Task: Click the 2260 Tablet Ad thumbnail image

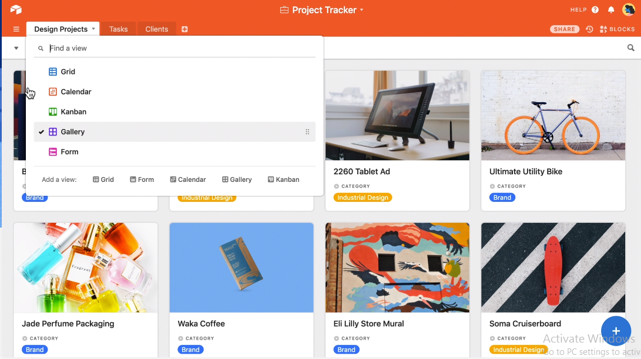Action: click(397, 116)
